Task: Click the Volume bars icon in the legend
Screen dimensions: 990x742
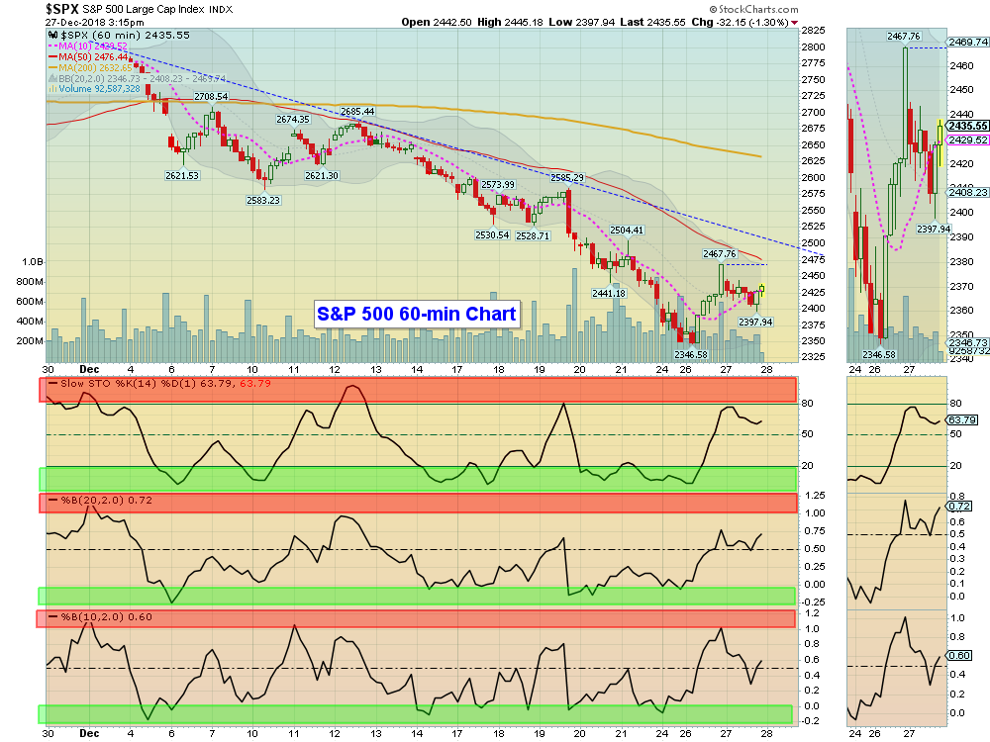Action: (51, 89)
